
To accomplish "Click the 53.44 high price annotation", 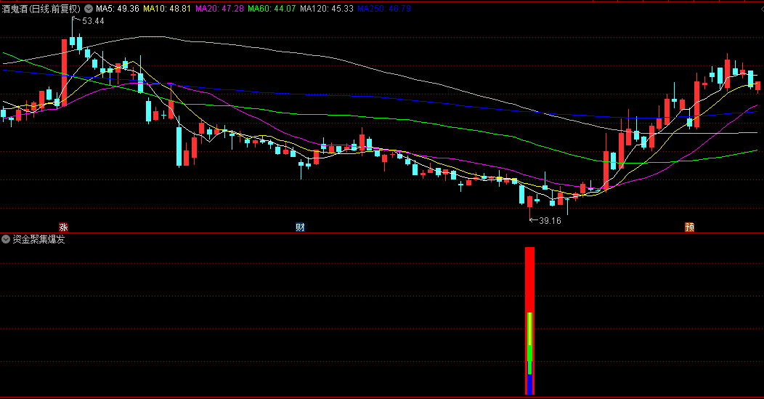I will tap(93, 21).
